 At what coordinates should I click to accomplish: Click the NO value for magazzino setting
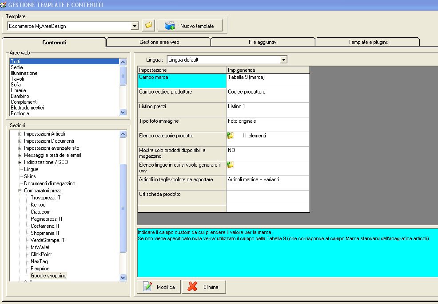coord(268,154)
